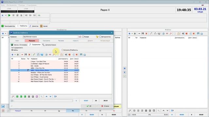Switch to the Музыка tab

click(x=32, y=41)
